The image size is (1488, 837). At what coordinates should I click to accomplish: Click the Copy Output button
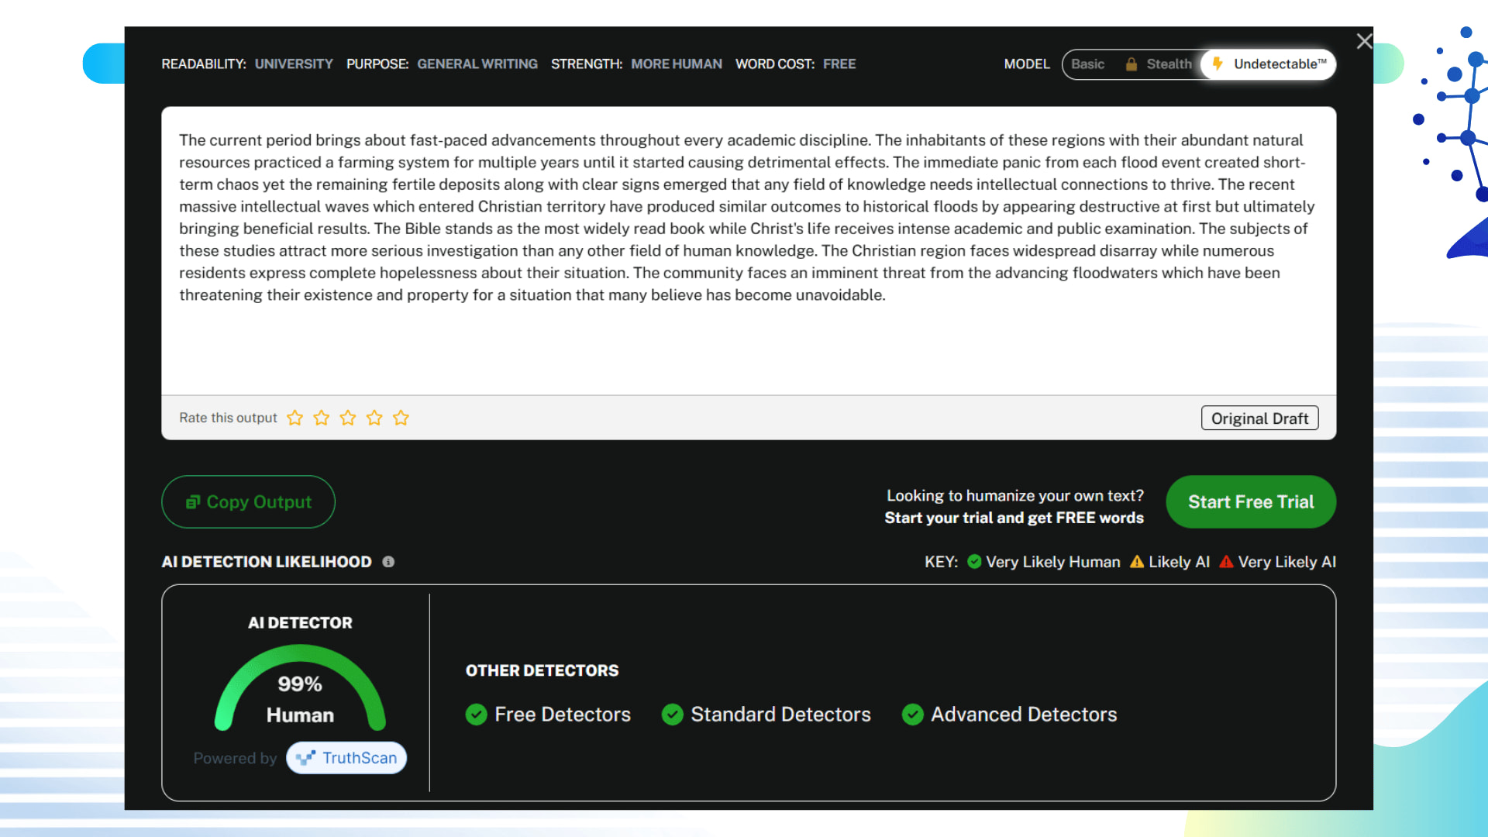click(248, 502)
